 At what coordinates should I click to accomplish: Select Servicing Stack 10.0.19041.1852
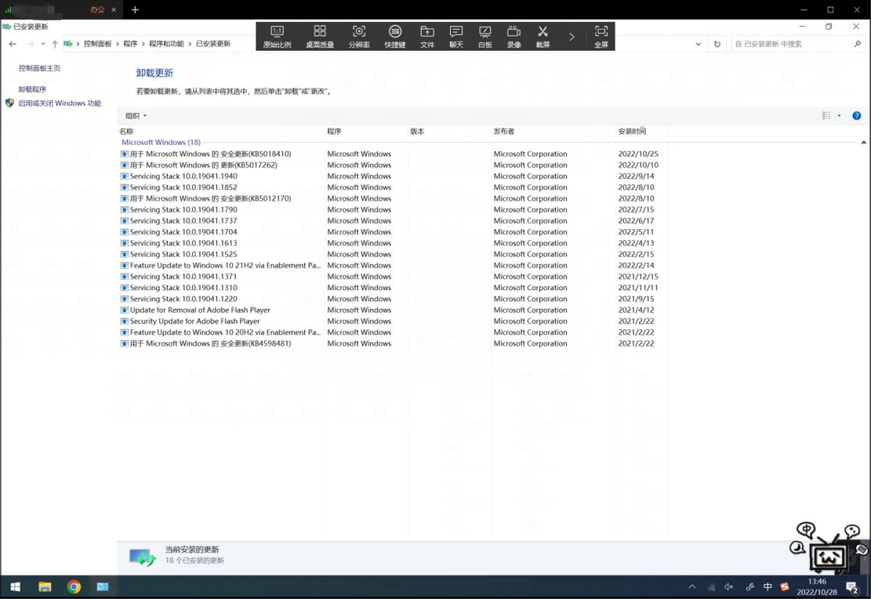393,187
